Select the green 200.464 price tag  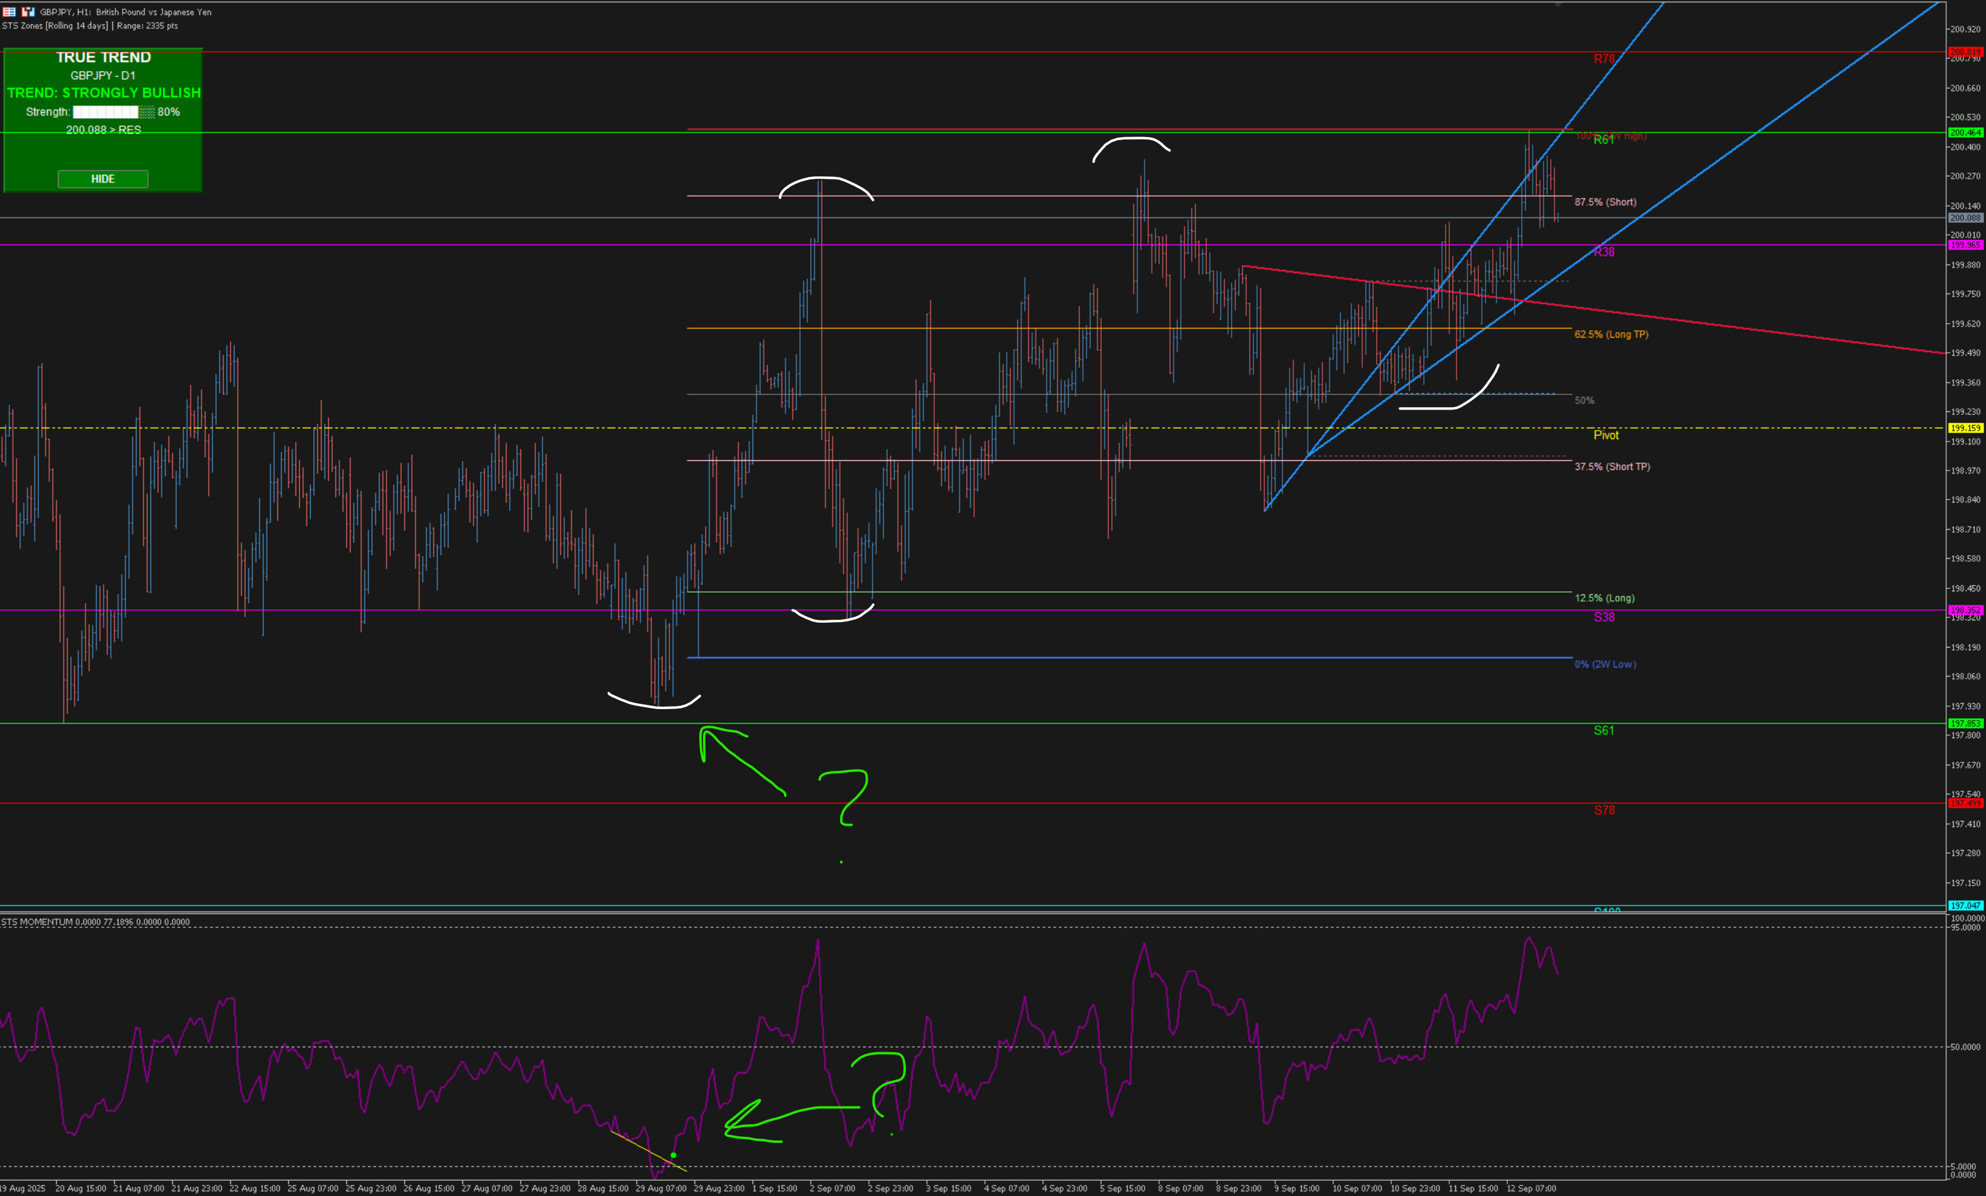(x=1964, y=132)
